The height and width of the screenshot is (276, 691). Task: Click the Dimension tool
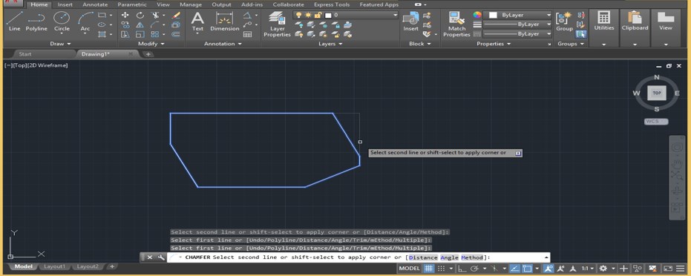[224, 22]
